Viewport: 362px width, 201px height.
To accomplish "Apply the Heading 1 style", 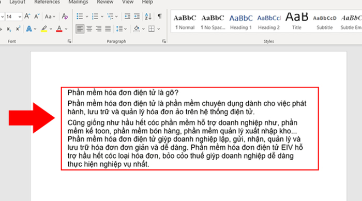I will (x=241, y=22).
